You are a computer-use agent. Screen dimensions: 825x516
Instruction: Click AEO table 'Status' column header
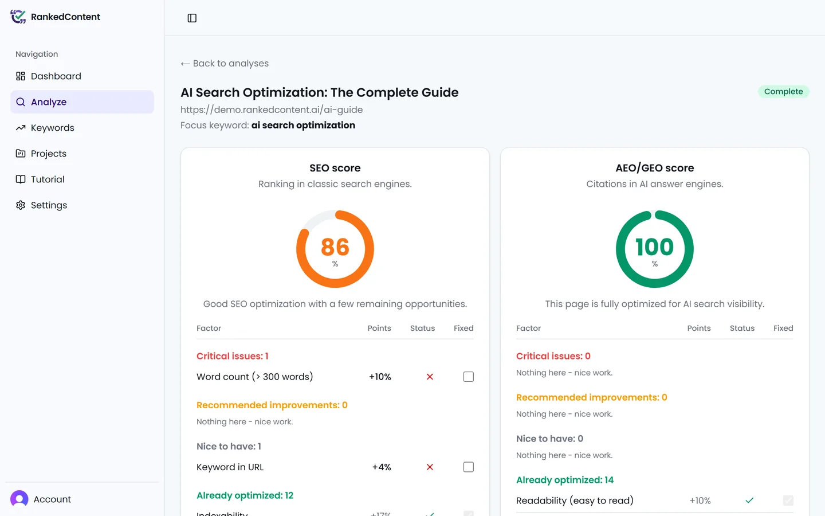(x=742, y=329)
